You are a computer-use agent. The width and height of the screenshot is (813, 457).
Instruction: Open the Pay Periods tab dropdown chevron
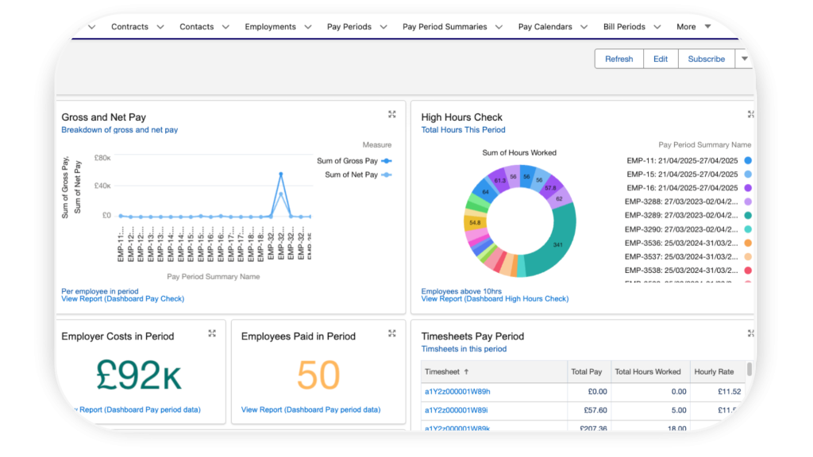383,27
